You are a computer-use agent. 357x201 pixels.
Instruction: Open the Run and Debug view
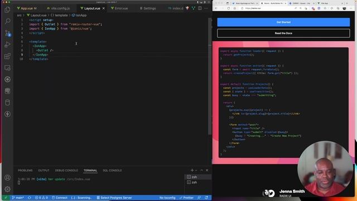pyautogui.click(x=7, y=45)
